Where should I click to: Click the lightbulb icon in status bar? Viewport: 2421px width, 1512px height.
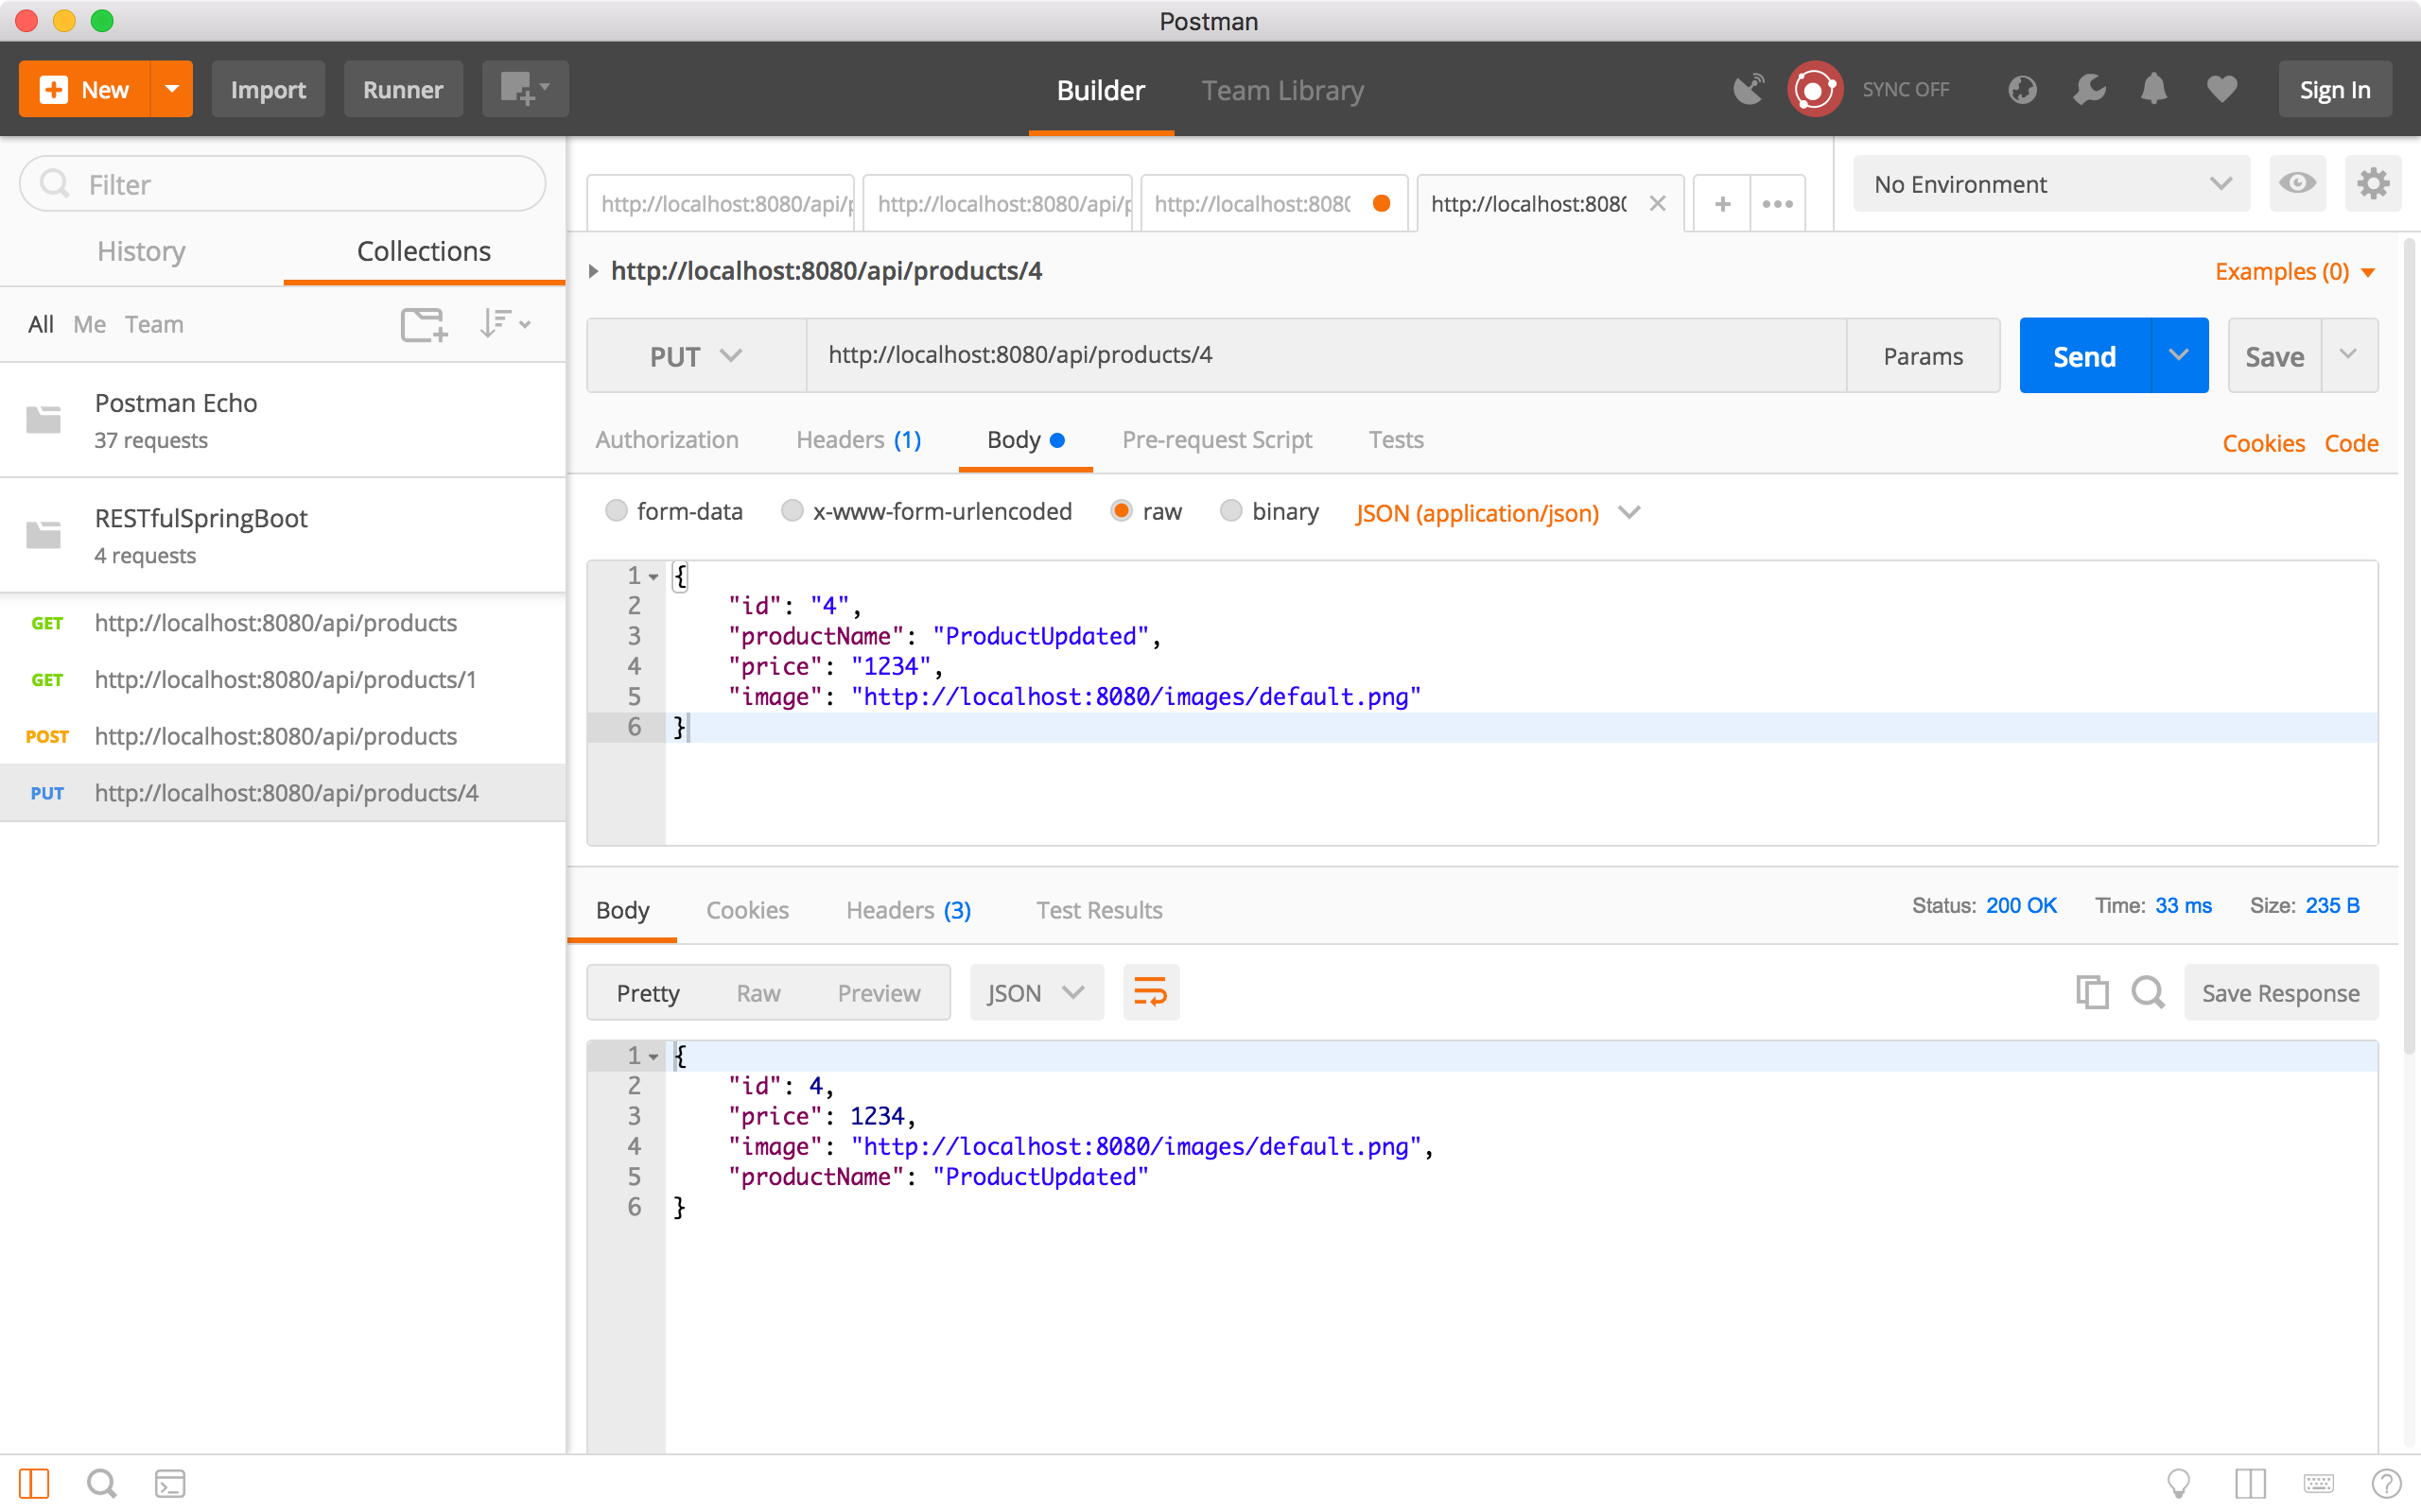(x=2178, y=1484)
